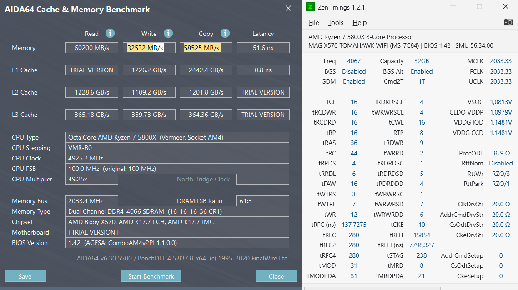Image resolution: width=518 pixels, height=290 pixels.
Task: Click the MCLK value 2033.33
Action: pos(501,61)
